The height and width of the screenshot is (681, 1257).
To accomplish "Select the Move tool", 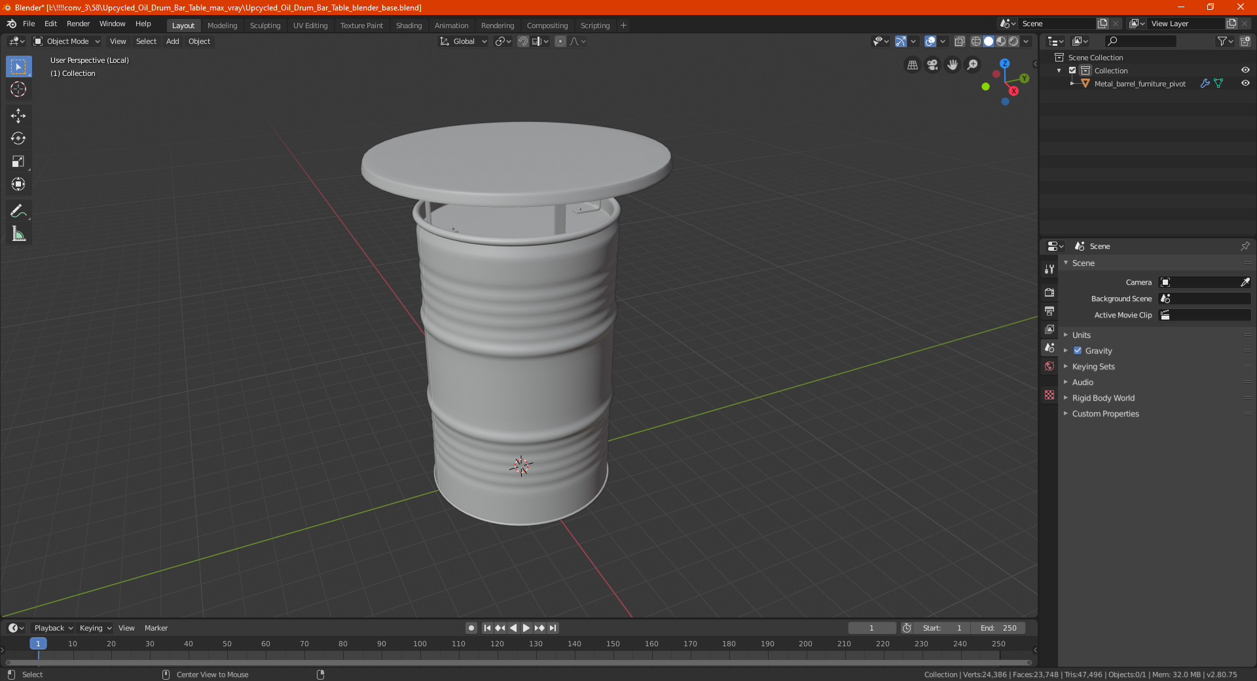I will (x=18, y=116).
